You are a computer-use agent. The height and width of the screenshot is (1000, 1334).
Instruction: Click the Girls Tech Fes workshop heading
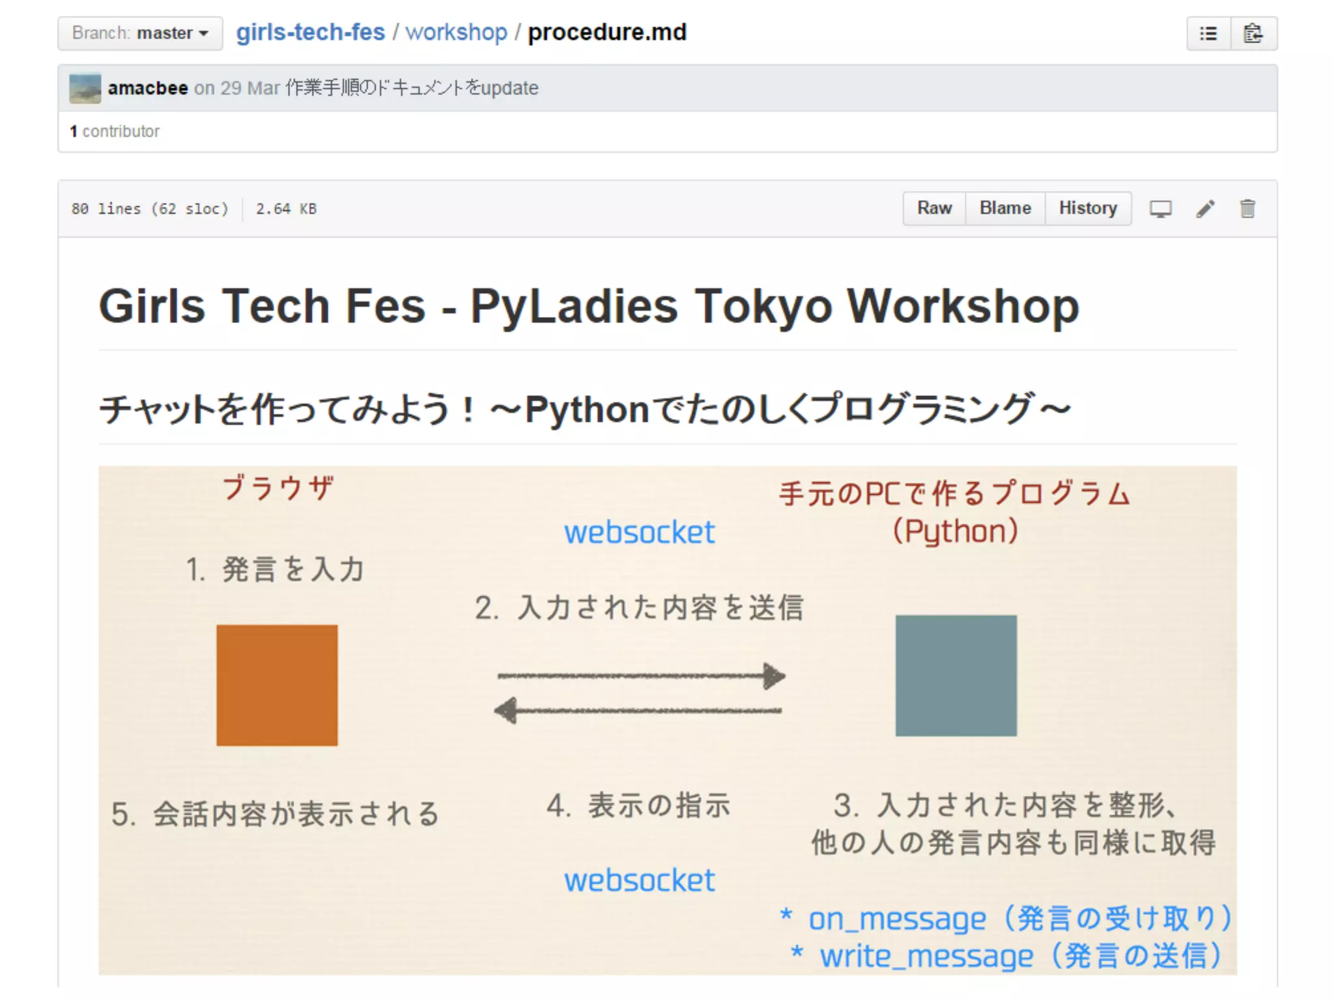pos(588,306)
